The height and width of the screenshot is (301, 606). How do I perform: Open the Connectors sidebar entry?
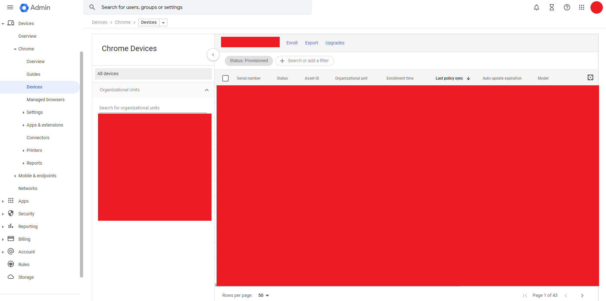(38, 137)
